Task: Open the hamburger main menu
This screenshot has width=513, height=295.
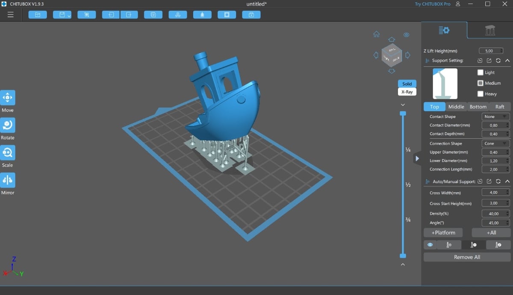Action: (x=11, y=15)
